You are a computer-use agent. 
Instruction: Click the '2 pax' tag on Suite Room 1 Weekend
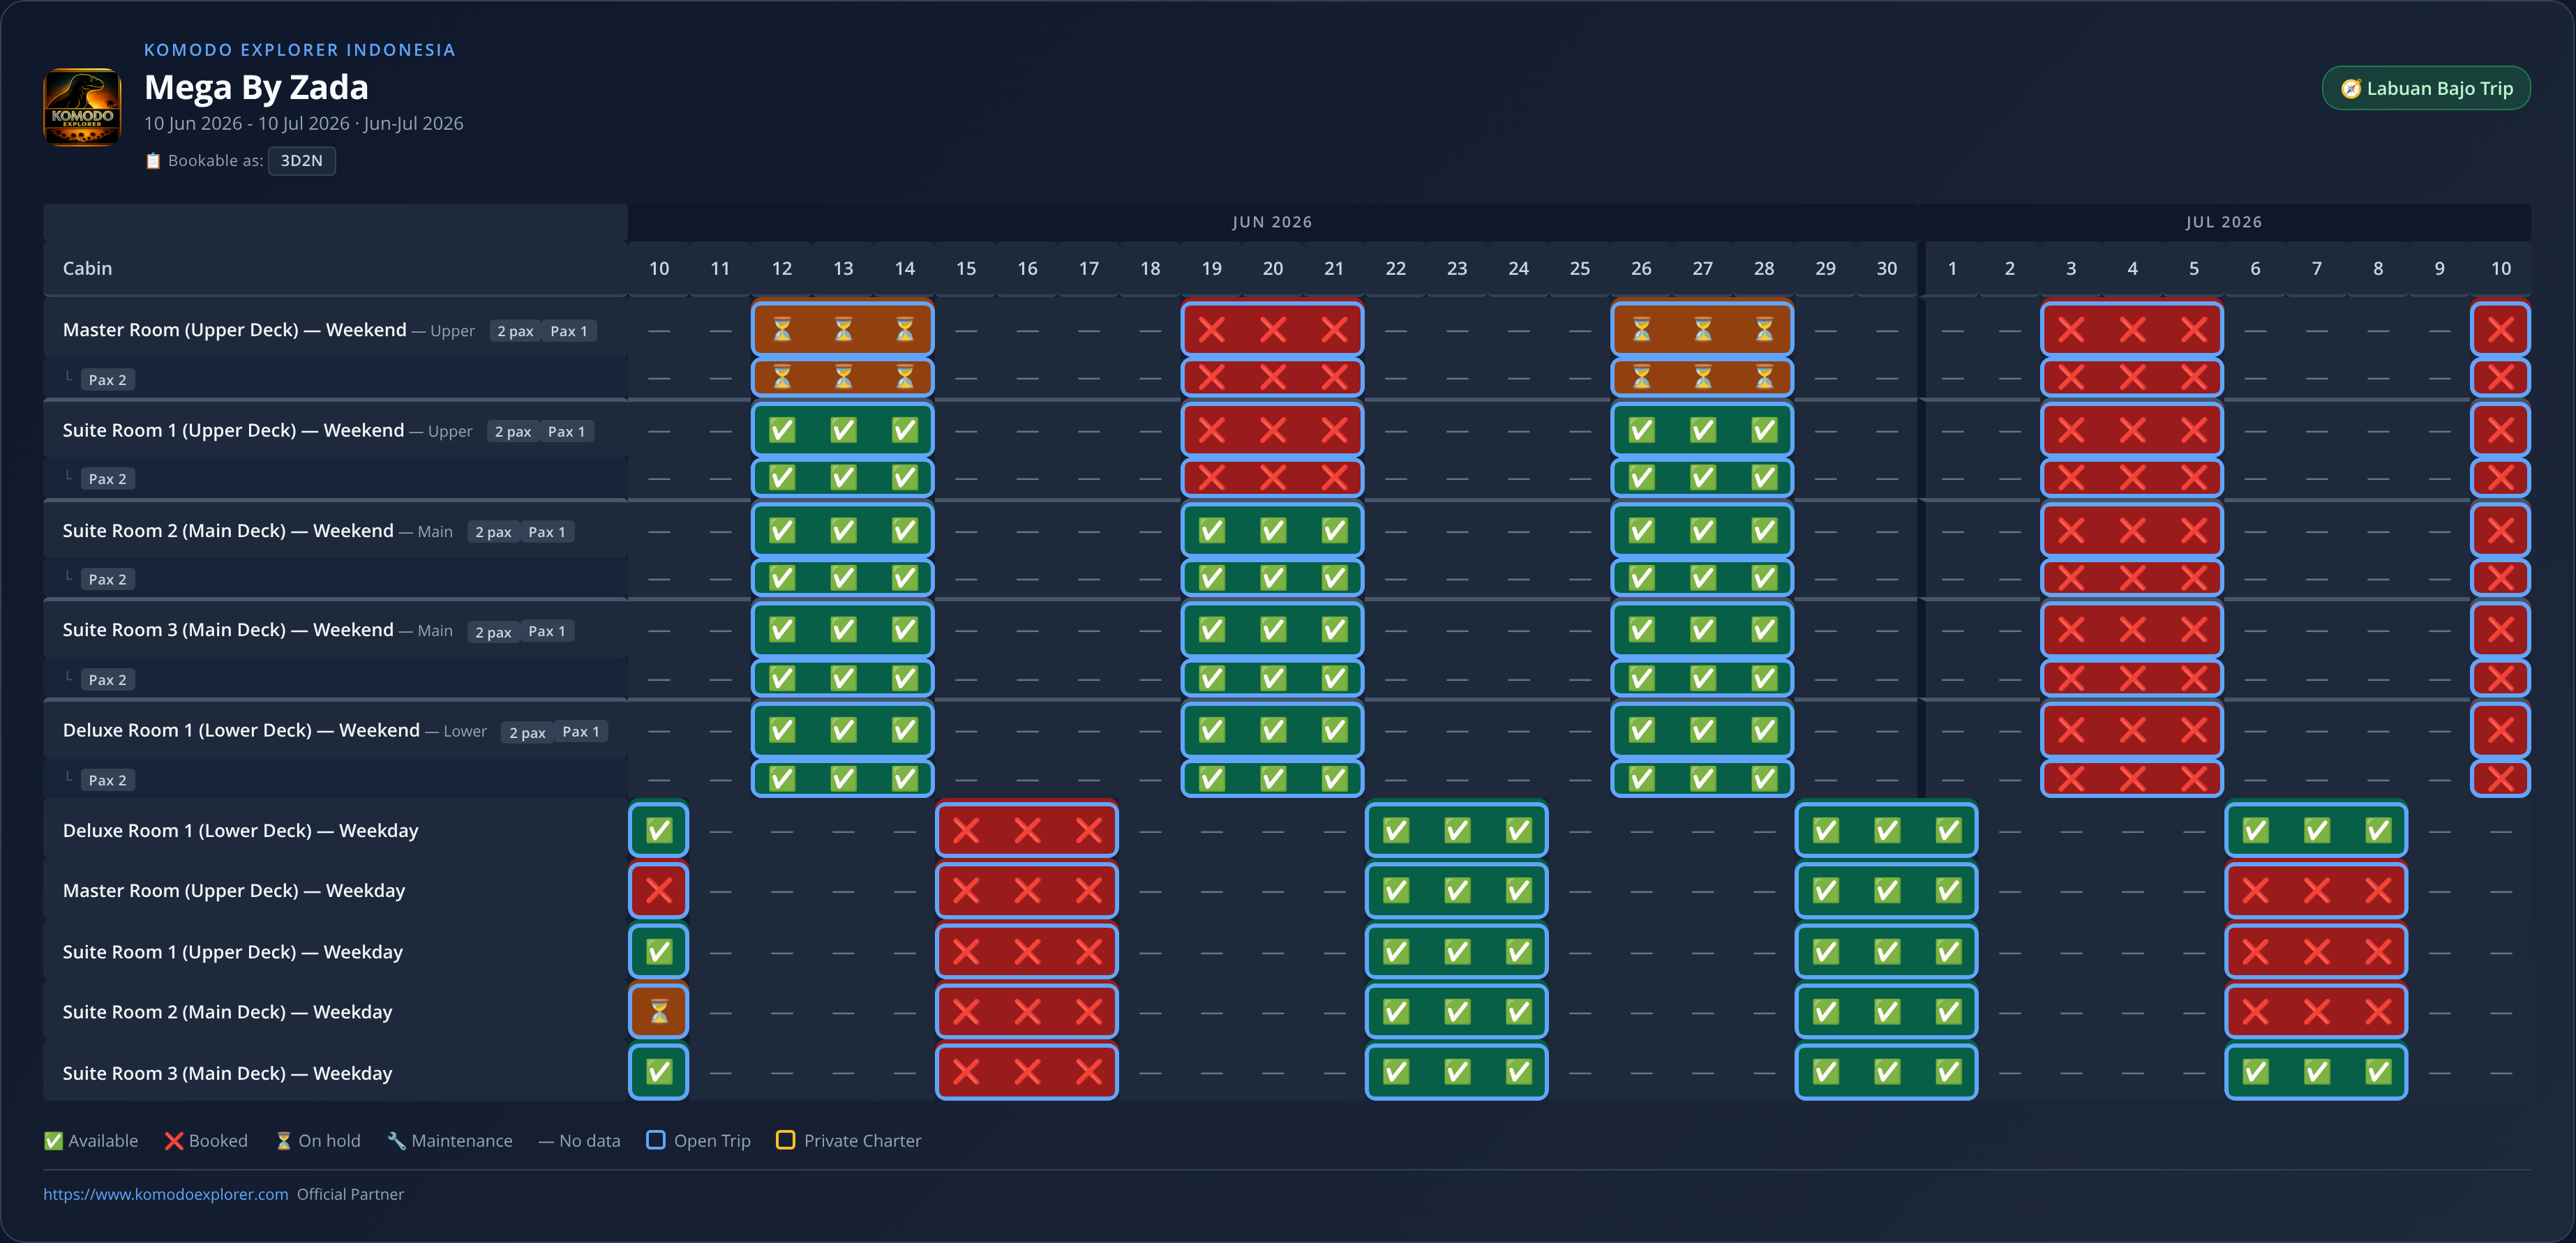[513, 431]
